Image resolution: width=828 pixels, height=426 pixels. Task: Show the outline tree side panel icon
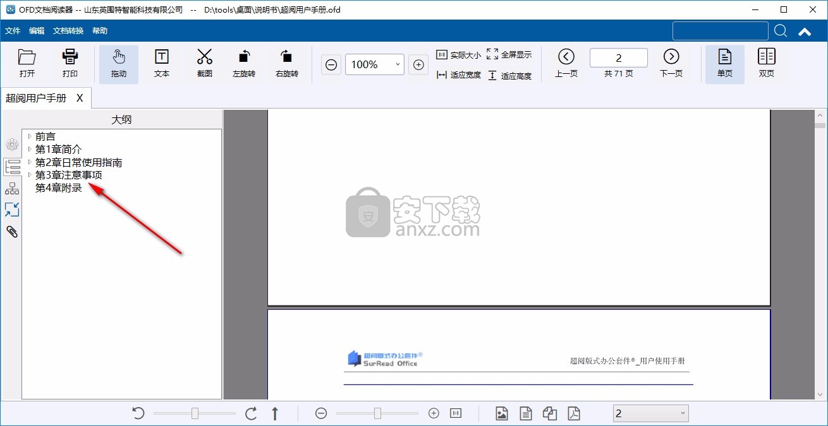pos(12,167)
